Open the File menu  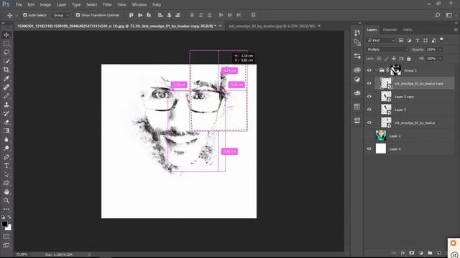coord(19,5)
